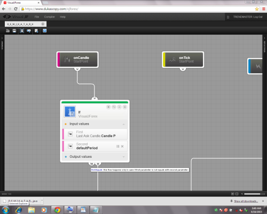This screenshot has height=214, width=267.
Task: Remove defaultPeriod with its X icon
Action: click(122, 146)
